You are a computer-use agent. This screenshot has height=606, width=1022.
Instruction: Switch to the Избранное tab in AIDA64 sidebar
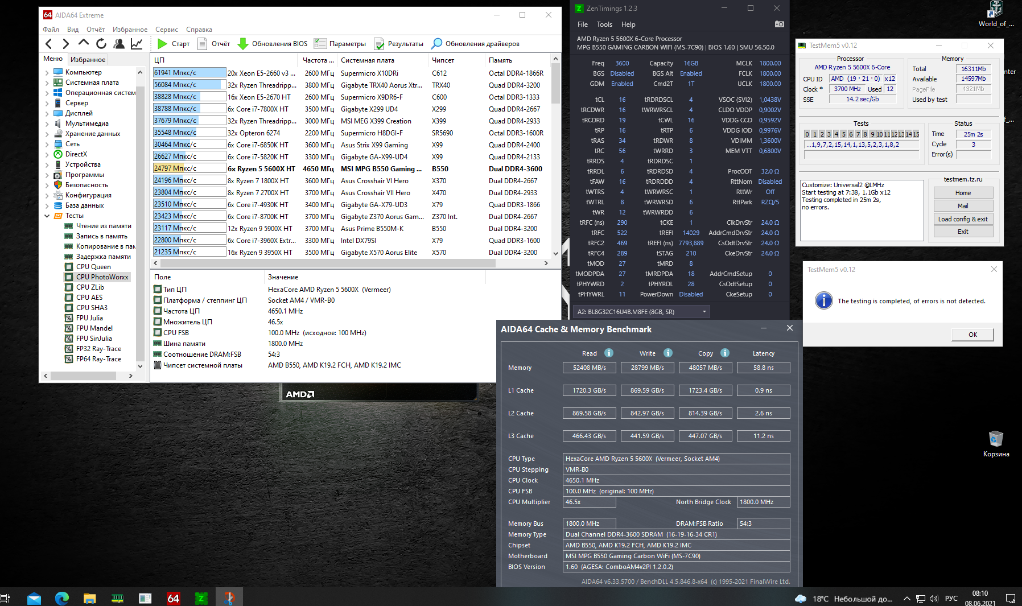pos(88,59)
